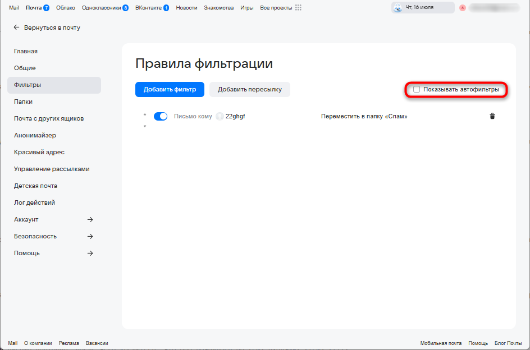Click the Добавить фильтр button

pyautogui.click(x=170, y=90)
